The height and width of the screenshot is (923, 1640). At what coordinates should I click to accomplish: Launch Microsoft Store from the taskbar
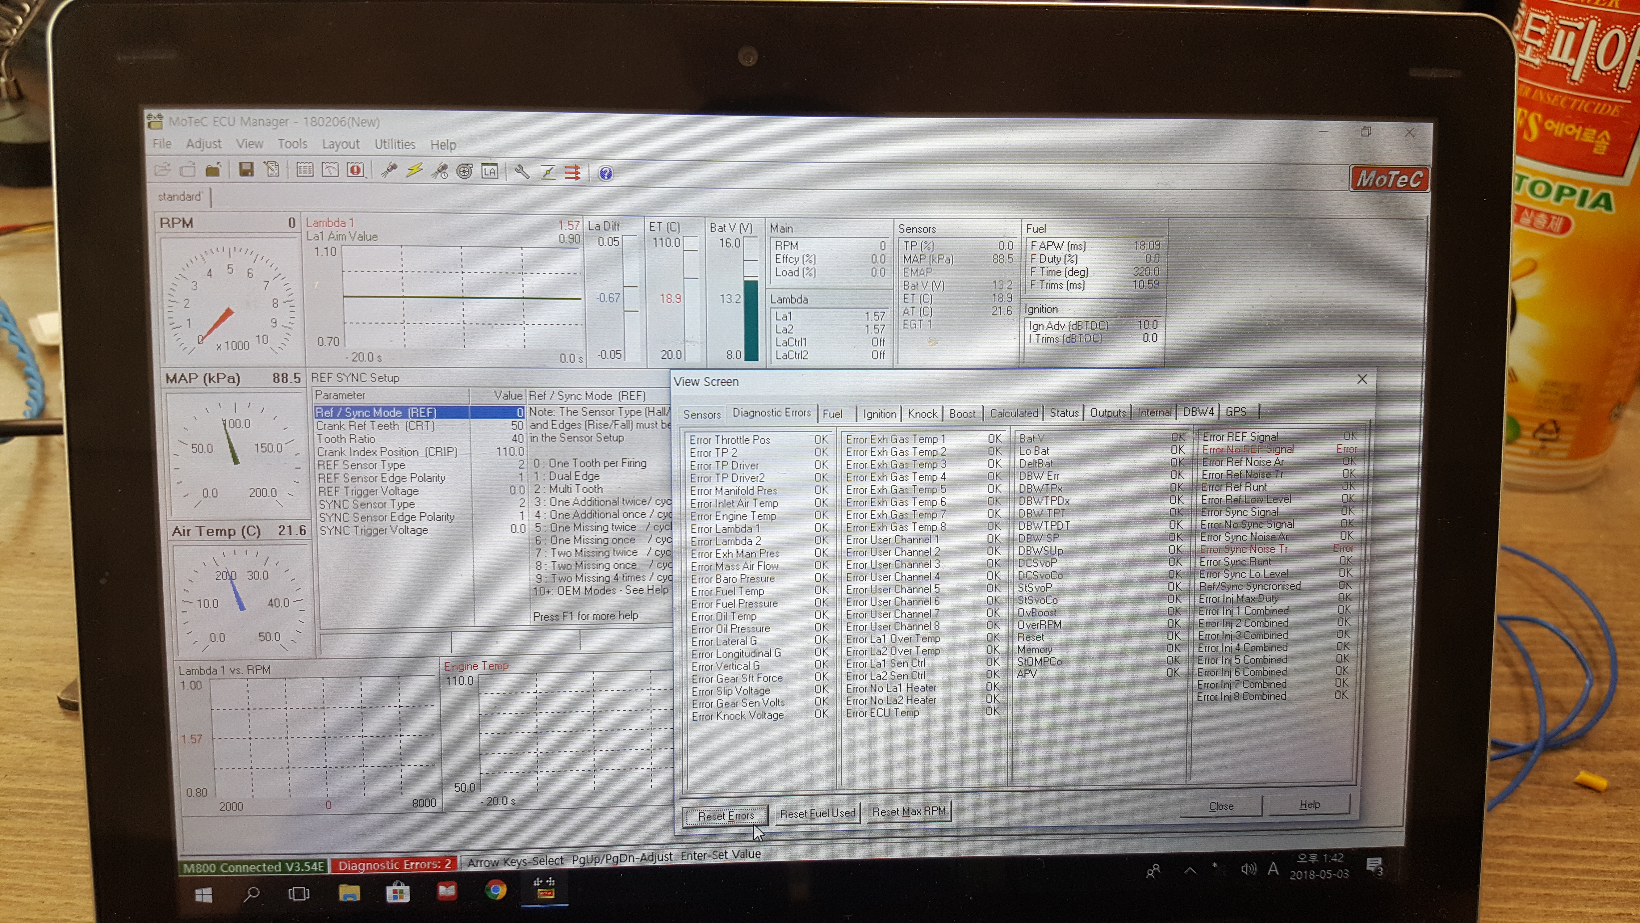398,892
